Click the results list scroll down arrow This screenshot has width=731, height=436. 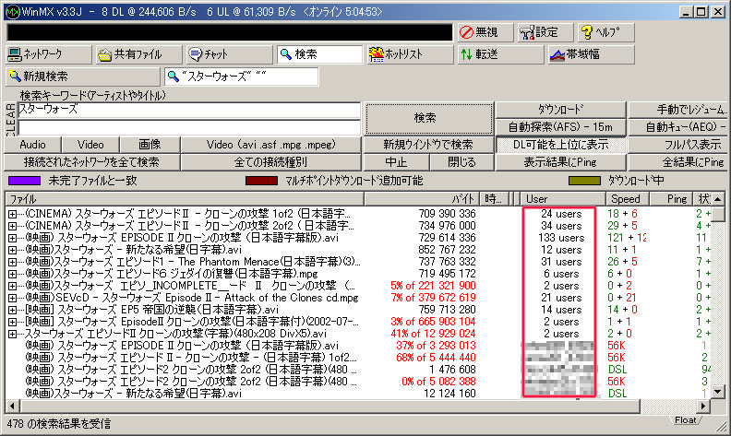[718, 392]
